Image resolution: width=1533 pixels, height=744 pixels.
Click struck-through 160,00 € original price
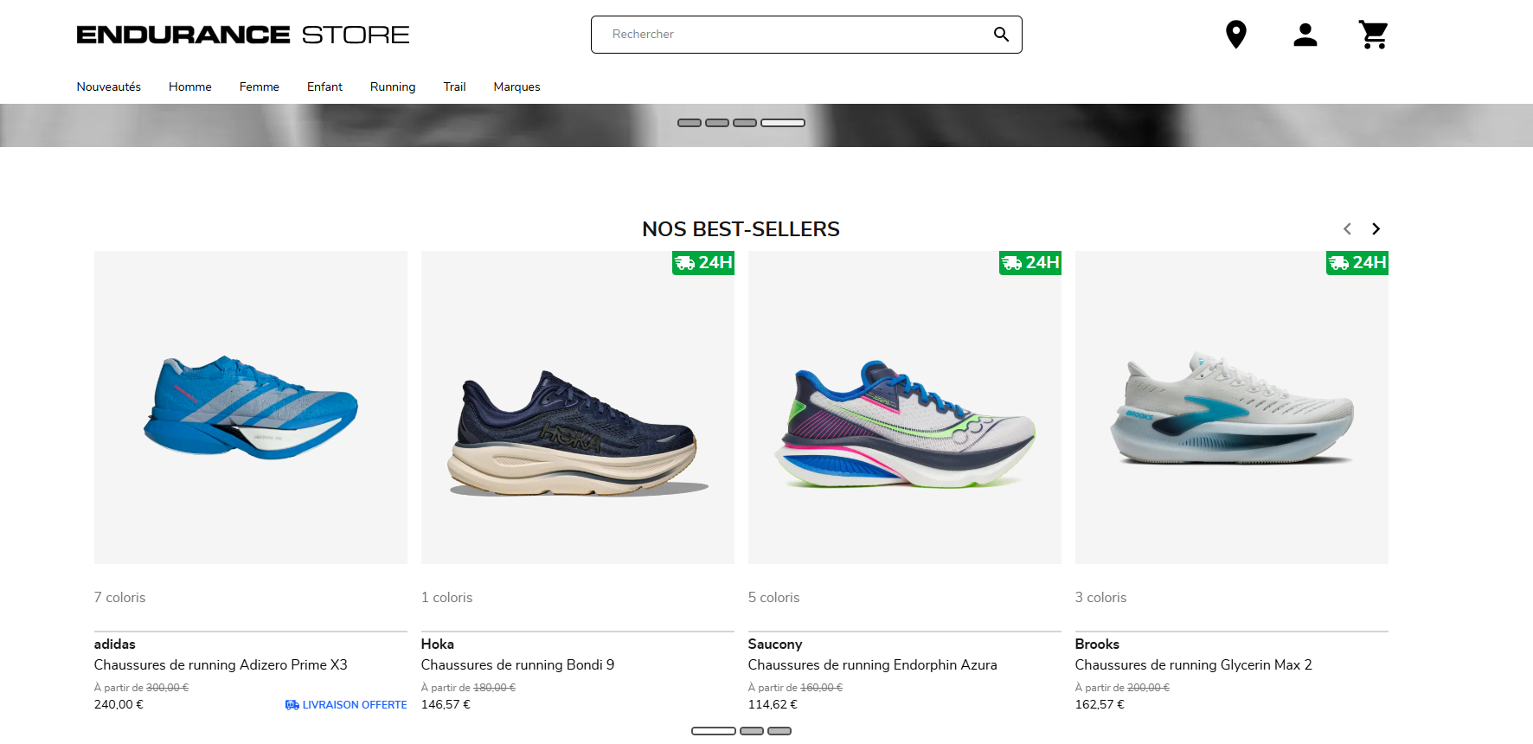point(821,688)
